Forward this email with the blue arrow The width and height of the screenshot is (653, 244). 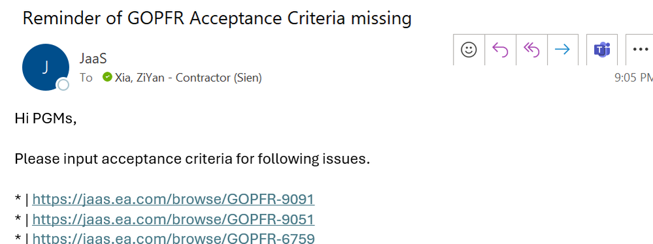[x=563, y=50]
